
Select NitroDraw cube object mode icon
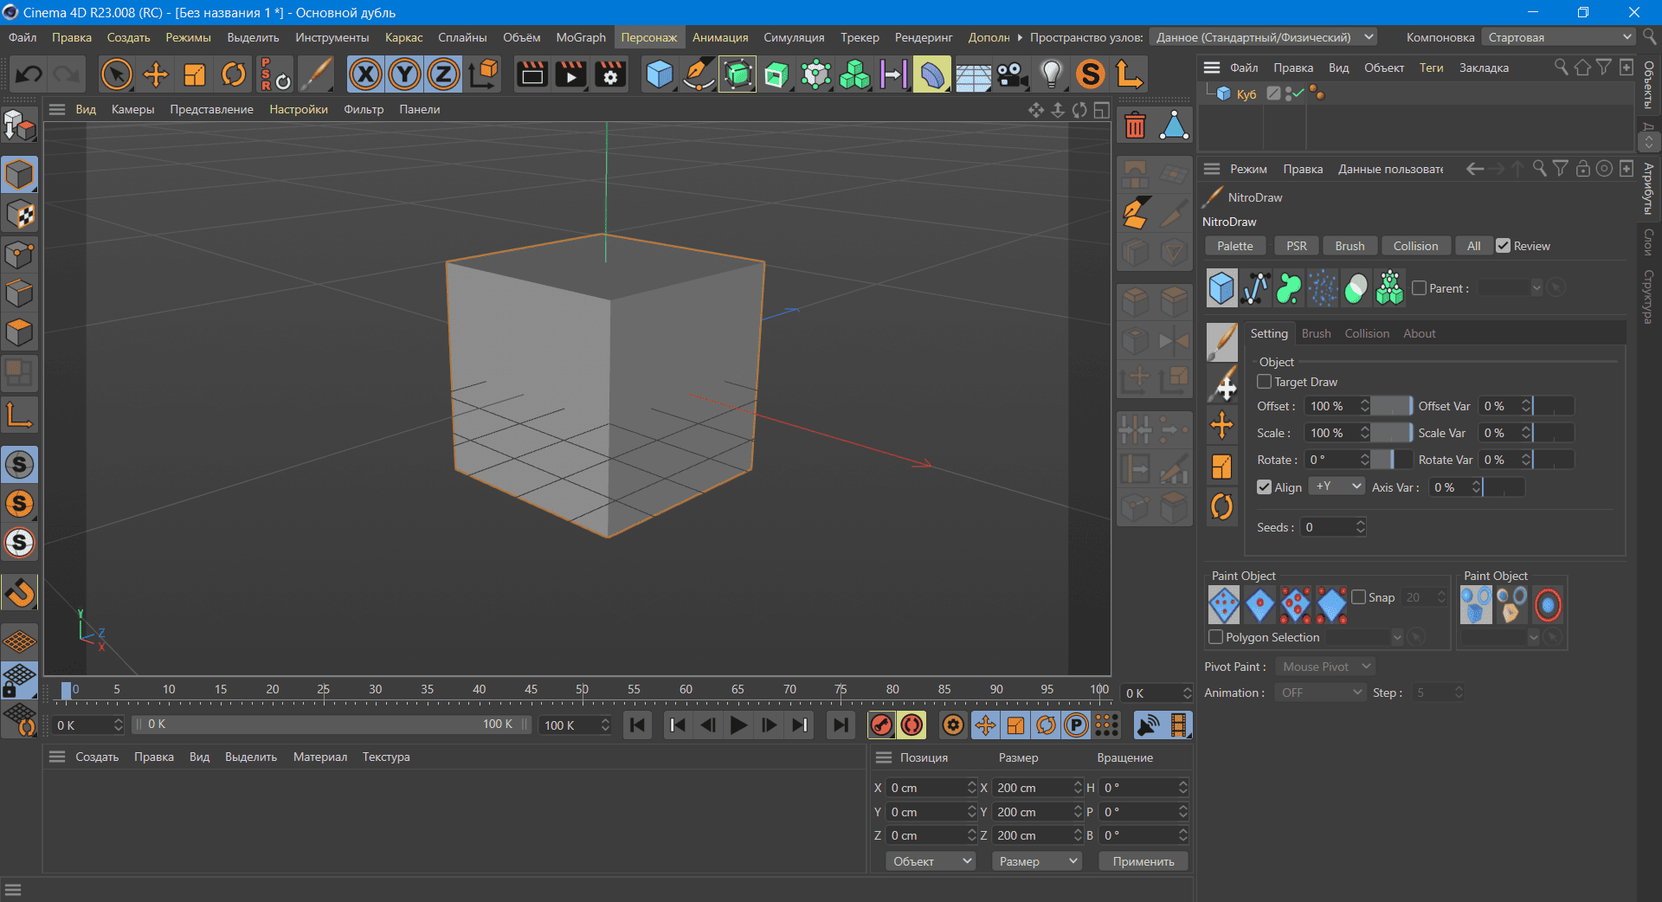pos(1221,288)
